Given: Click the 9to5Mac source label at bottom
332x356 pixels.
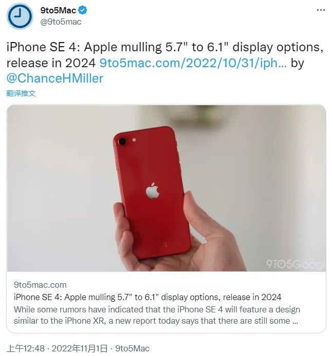Looking at the screenshot, I should pyautogui.click(x=133, y=348).
